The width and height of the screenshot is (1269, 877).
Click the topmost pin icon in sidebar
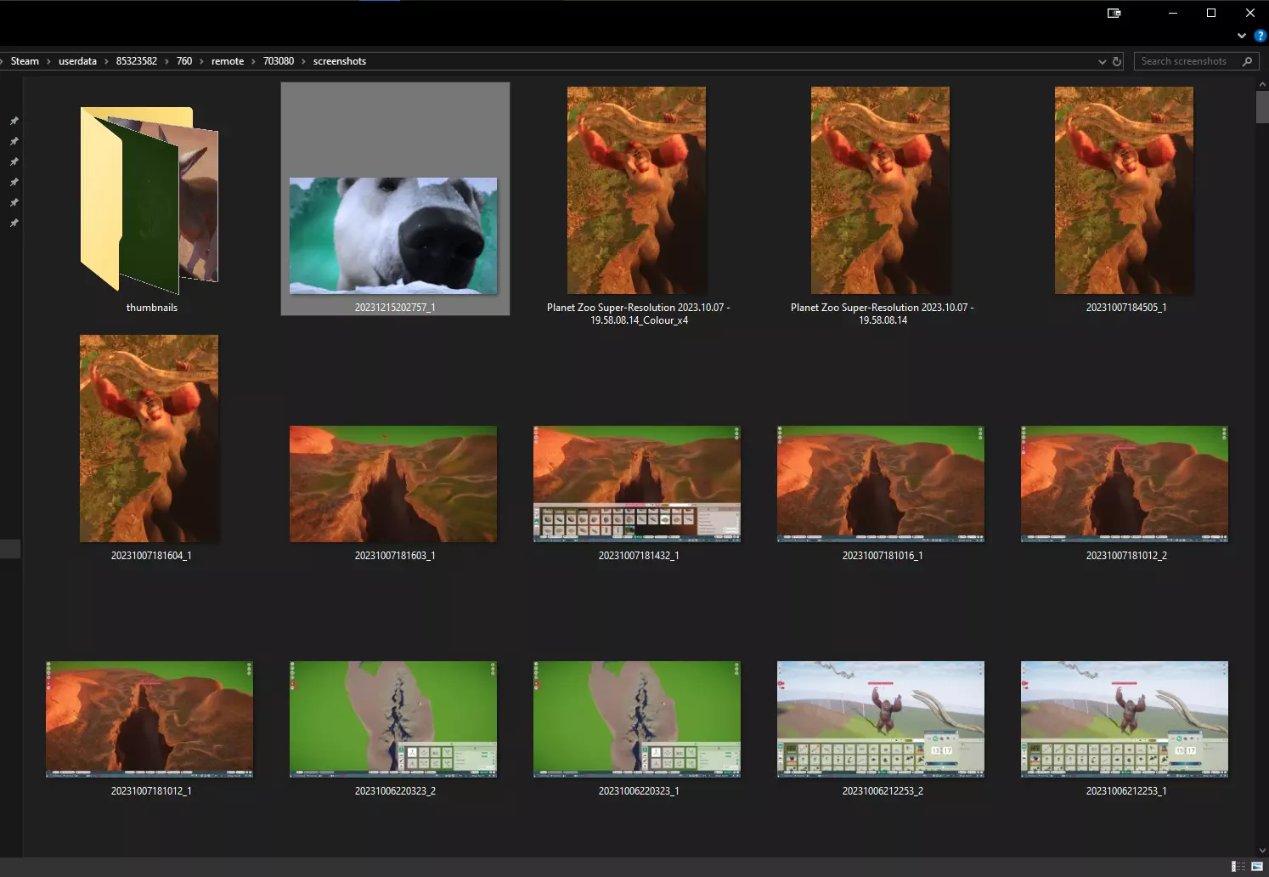(14, 121)
